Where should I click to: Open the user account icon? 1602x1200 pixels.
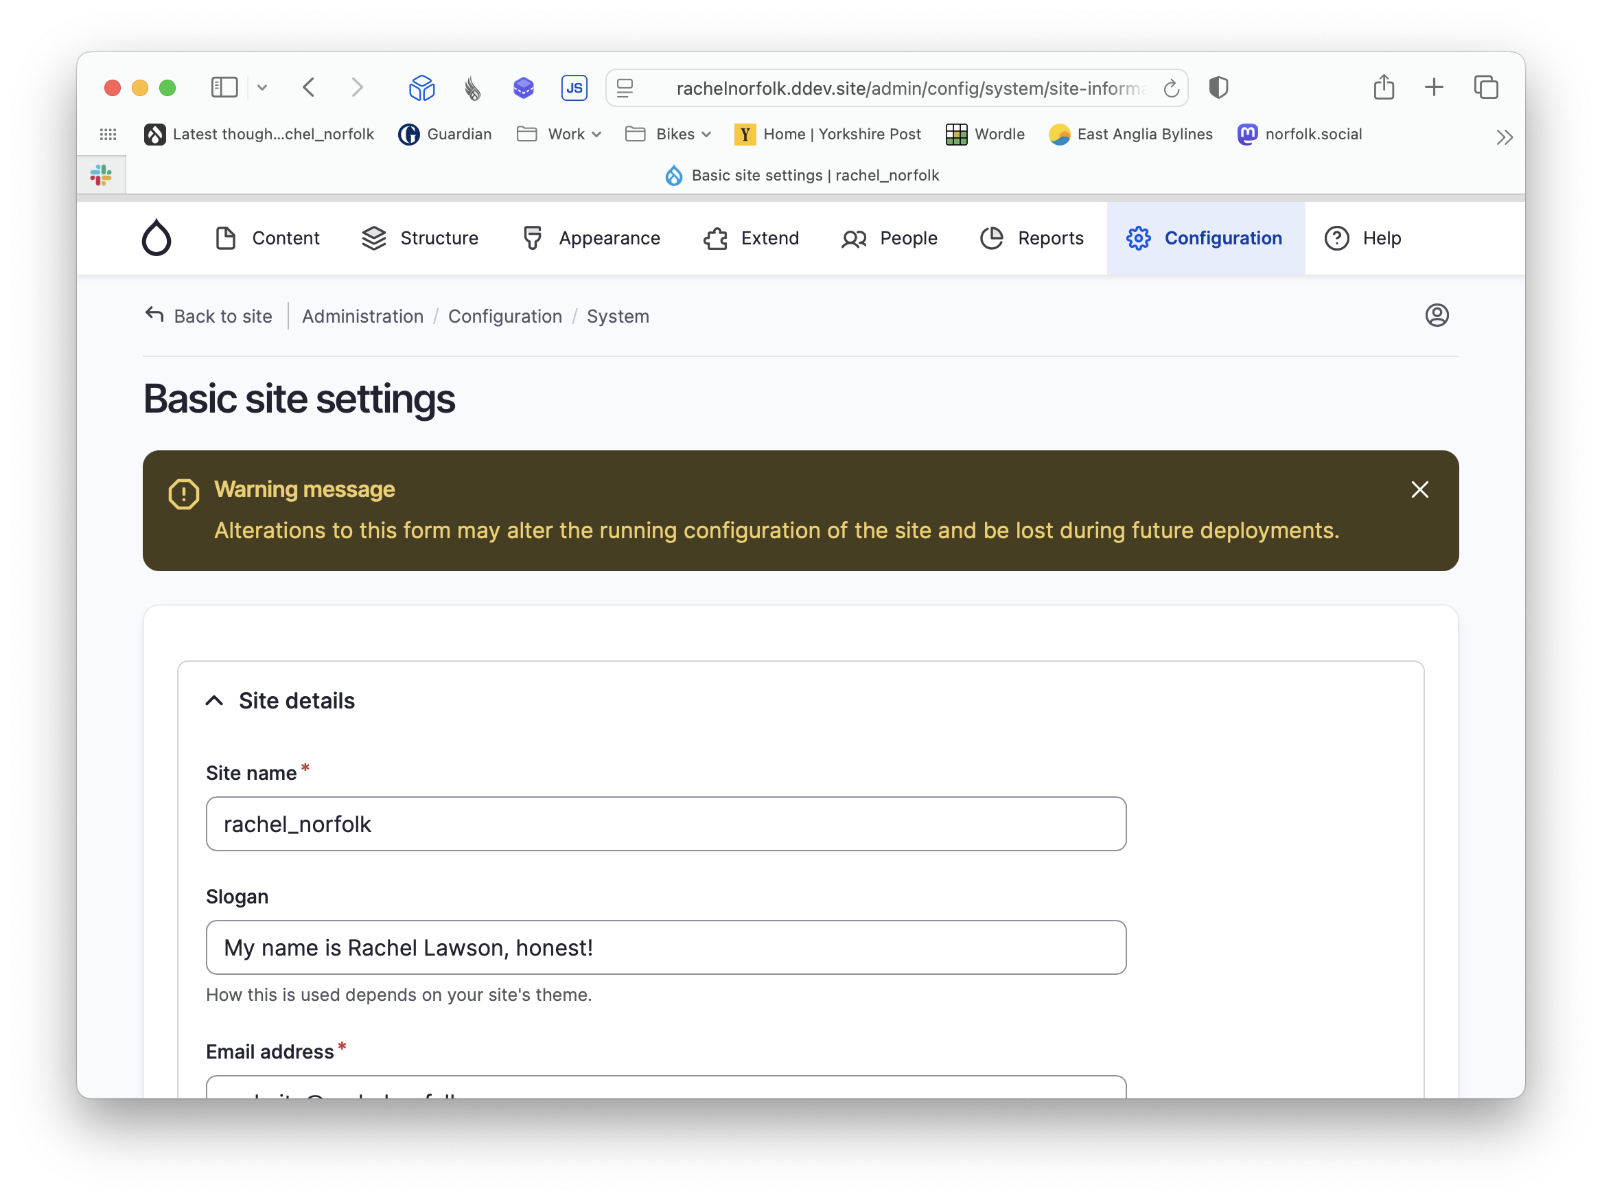click(x=1437, y=315)
